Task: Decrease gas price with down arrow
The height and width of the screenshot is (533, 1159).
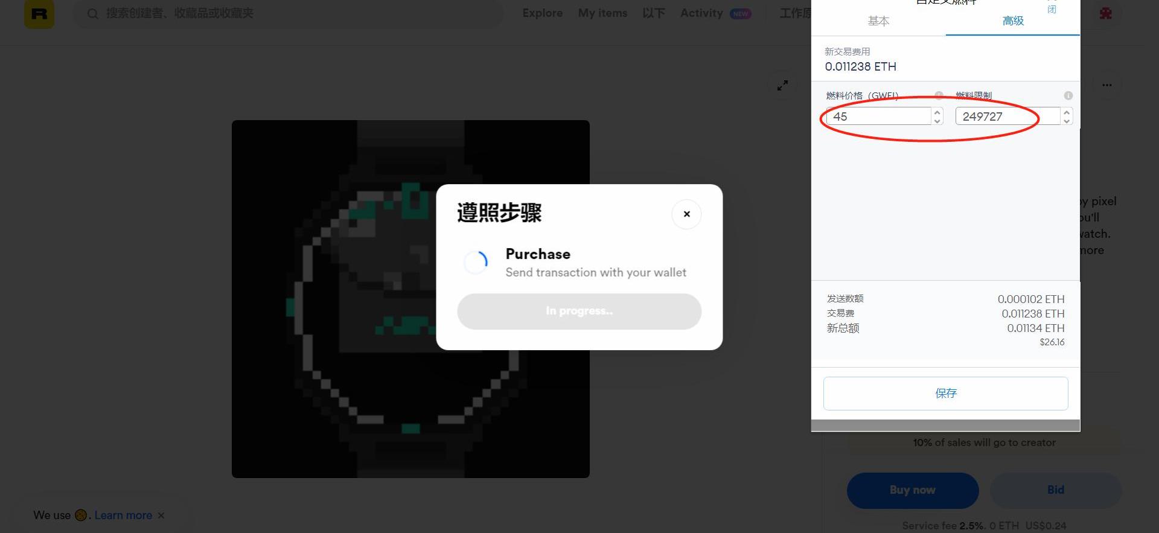Action: (x=937, y=121)
